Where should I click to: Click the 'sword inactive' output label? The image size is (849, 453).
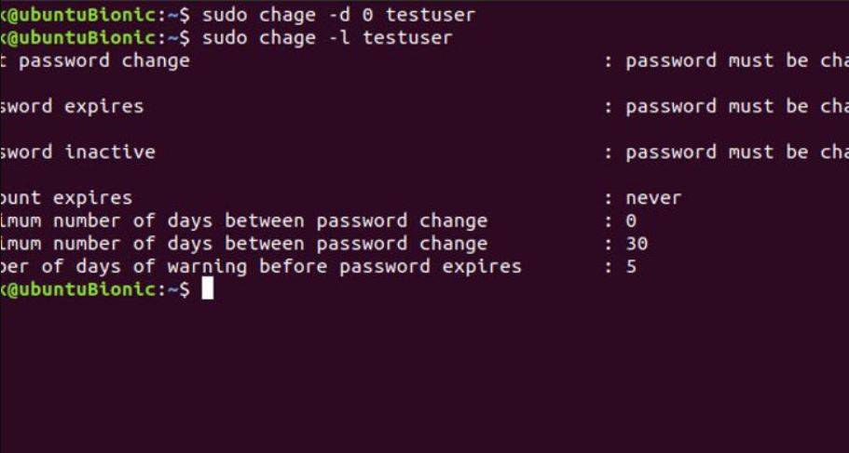click(77, 152)
